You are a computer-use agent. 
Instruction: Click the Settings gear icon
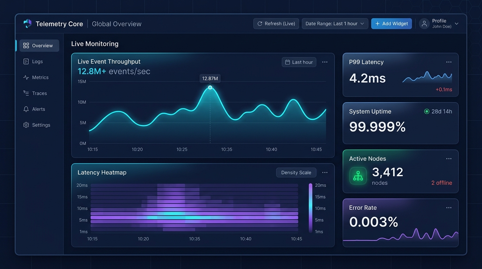tap(26, 125)
